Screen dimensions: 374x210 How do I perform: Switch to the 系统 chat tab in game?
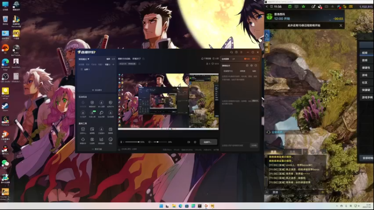click(x=292, y=152)
